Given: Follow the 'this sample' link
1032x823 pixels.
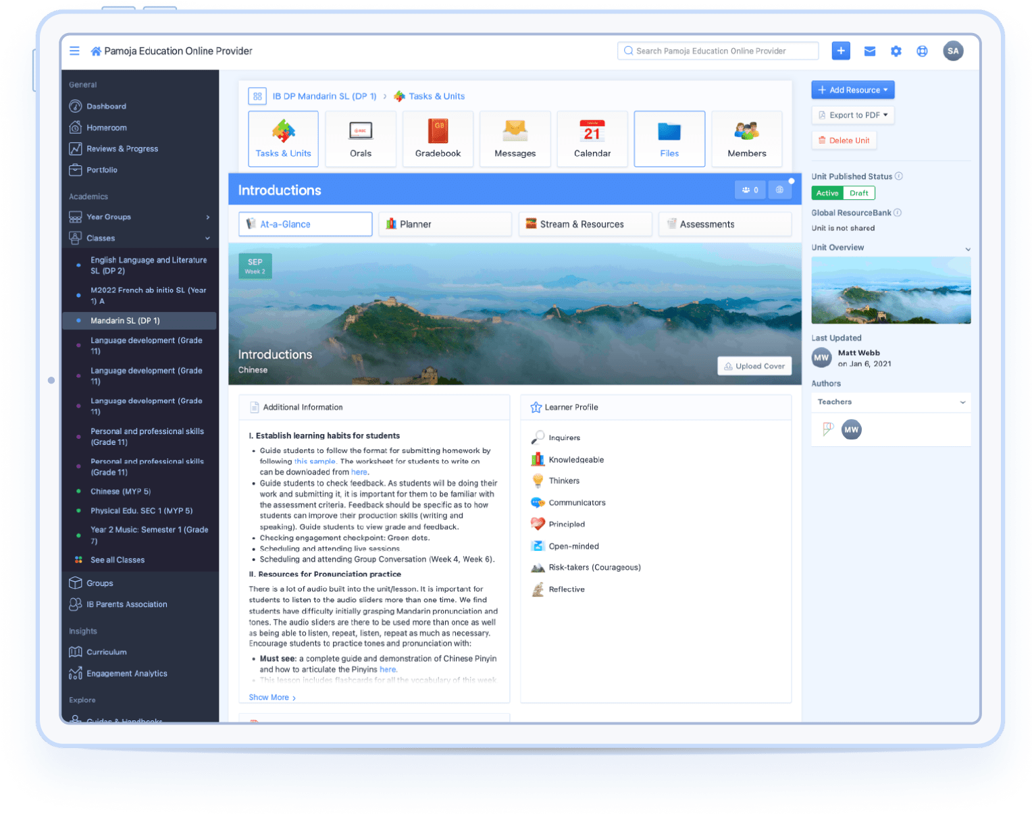Looking at the screenshot, I should tap(315, 462).
